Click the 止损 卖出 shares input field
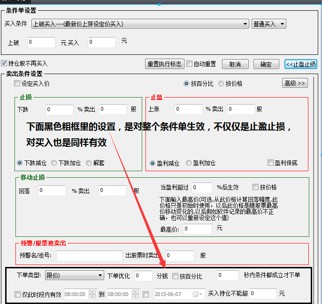The width and height of the screenshot is (322, 304). (113, 109)
